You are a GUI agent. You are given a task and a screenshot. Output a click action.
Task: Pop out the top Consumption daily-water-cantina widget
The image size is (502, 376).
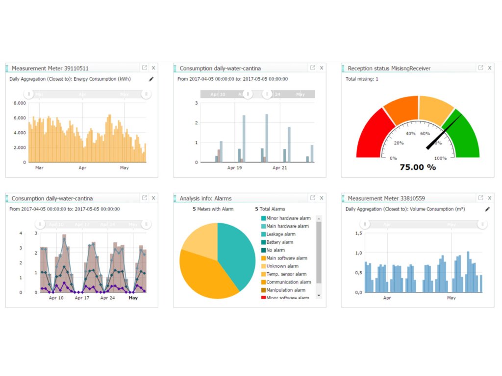[312, 68]
